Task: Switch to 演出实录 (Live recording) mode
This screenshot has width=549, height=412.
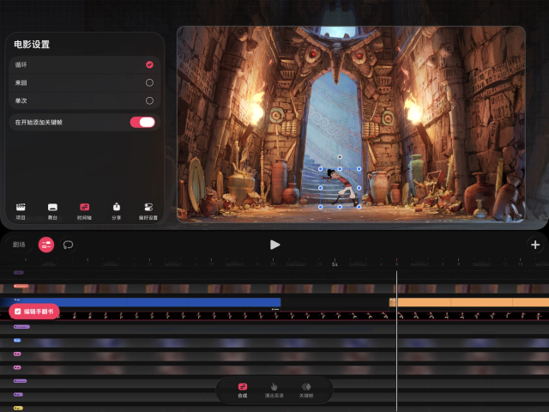Action: pos(273,391)
